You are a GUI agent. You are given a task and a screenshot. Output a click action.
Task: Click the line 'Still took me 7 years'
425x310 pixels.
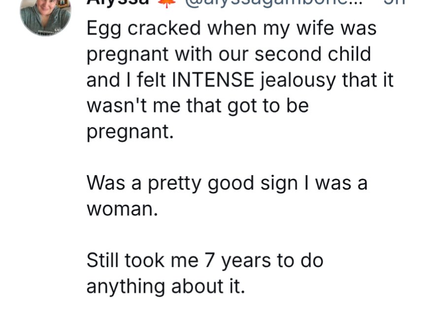click(205, 261)
